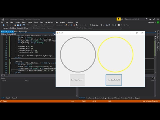Pause debugging with the Break All icon

pos(71,25)
